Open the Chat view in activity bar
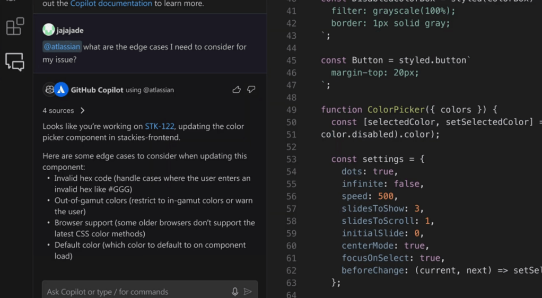Viewport: 542px width, 298px height. [x=15, y=62]
